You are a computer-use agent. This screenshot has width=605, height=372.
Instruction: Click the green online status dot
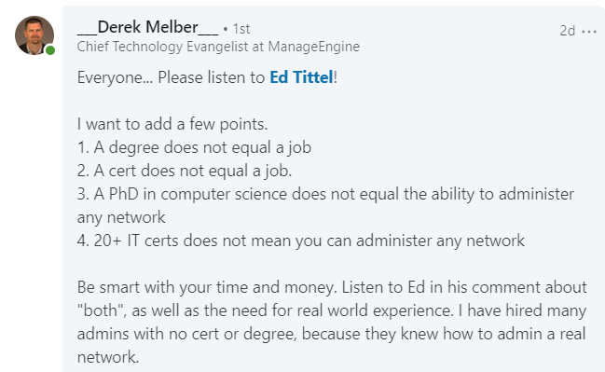(x=50, y=50)
